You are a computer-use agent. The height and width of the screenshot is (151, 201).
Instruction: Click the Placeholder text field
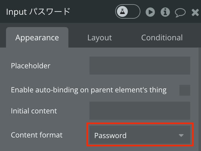pos(140,66)
